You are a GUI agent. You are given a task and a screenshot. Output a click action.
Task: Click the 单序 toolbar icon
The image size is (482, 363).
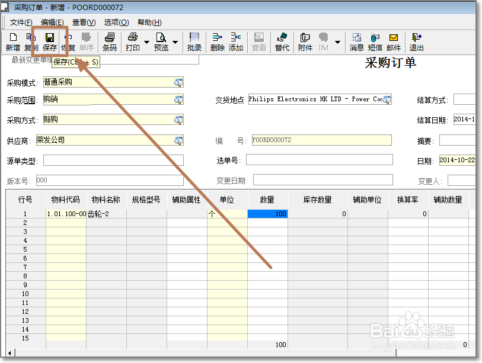87,42
